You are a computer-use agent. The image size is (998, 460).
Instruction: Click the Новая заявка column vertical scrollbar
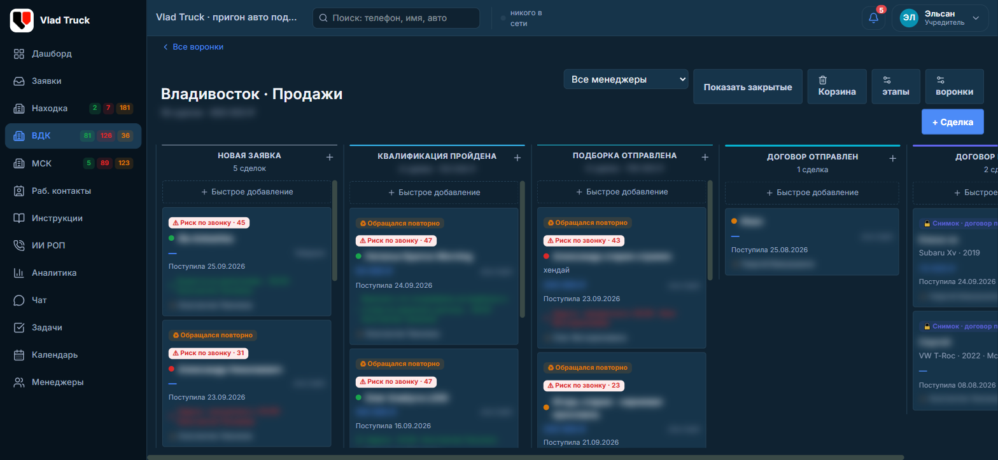point(335,230)
